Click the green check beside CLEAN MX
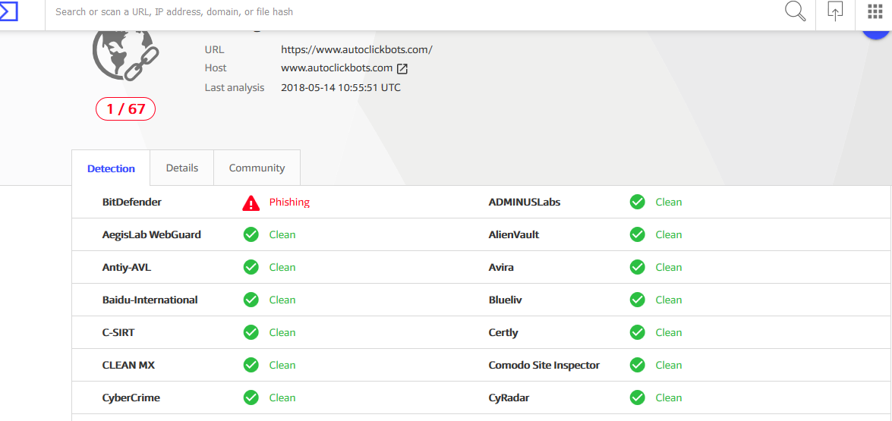Viewport: 892px width, 421px height. point(251,366)
